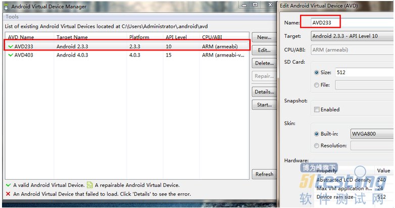Screen dimensions: 395x208
Task: Click the skin Resolution input field
Action: coord(373,145)
